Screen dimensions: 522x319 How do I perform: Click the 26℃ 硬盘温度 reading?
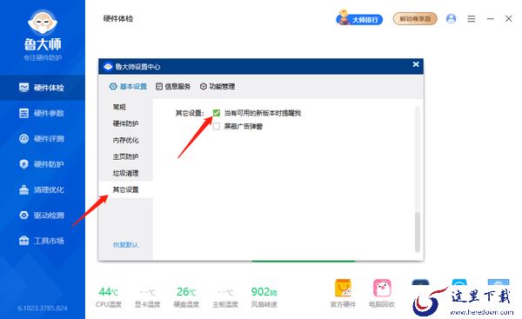click(x=186, y=297)
